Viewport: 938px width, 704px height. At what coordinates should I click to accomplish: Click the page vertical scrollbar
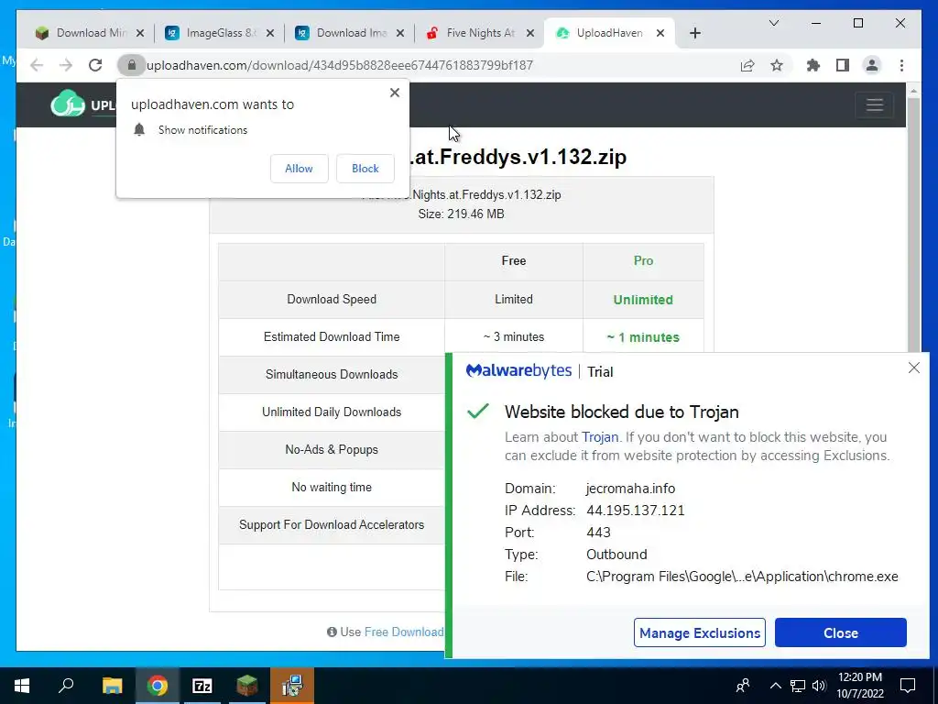click(x=913, y=225)
